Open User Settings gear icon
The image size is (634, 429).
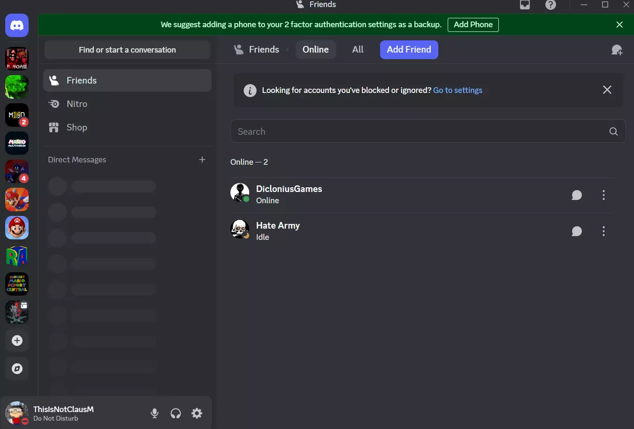coord(197,413)
